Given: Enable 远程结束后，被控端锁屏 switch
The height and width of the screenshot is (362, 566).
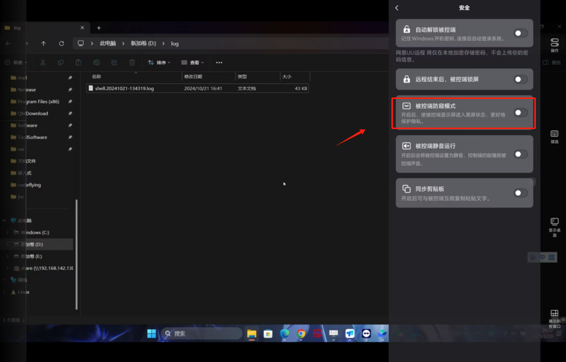Looking at the screenshot, I should click(x=520, y=79).
